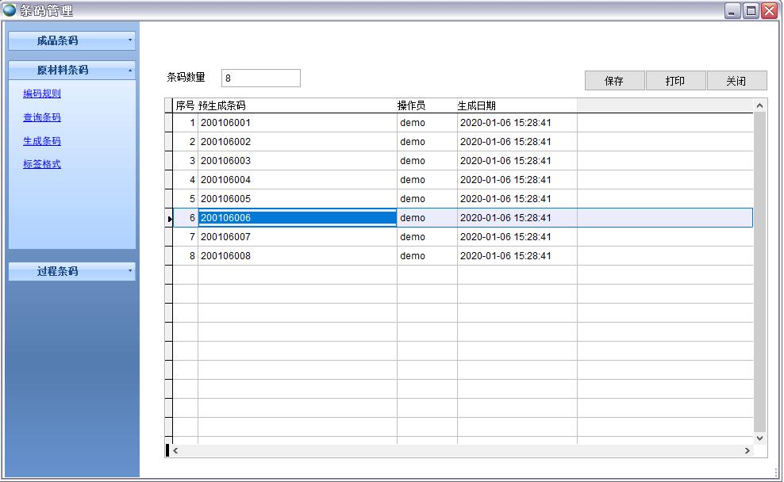Open the 查询条码 link
Image resolution: width=784 pixels, height=482 pixels.
(x=42, y=117)
